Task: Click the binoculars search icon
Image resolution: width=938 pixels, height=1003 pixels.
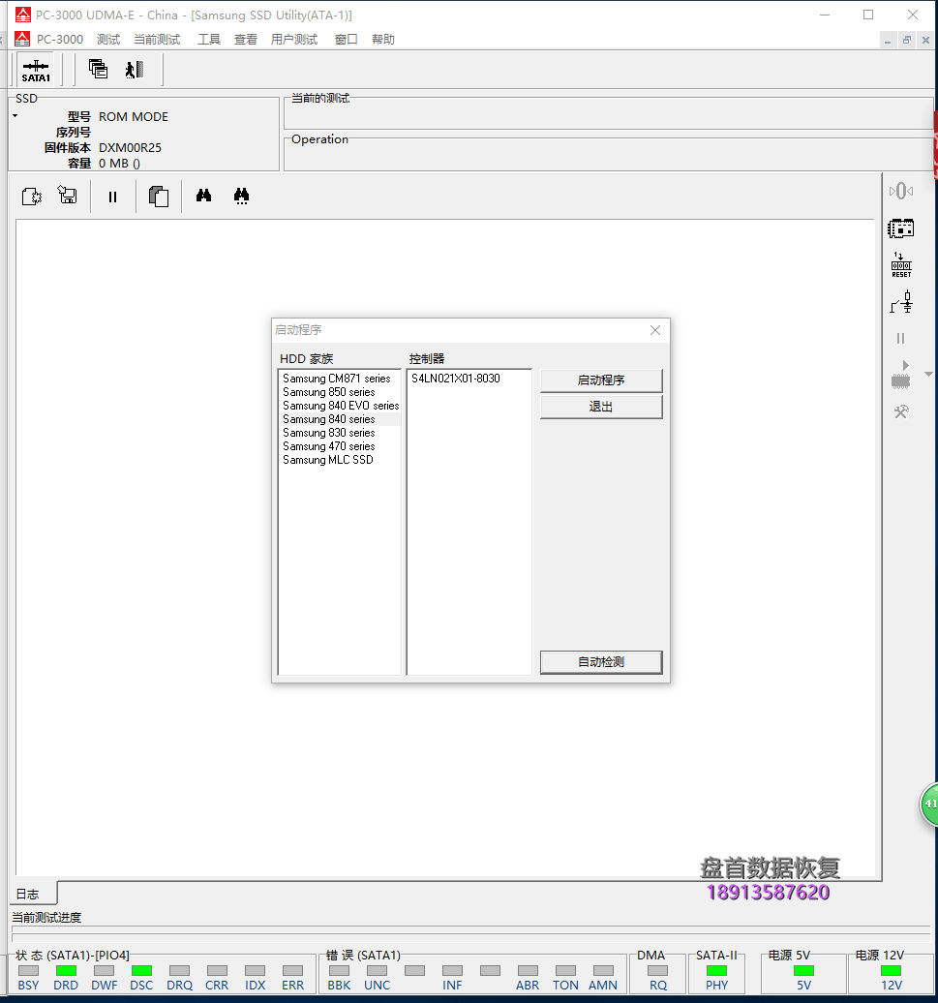Action: click(x=203, y=196)
